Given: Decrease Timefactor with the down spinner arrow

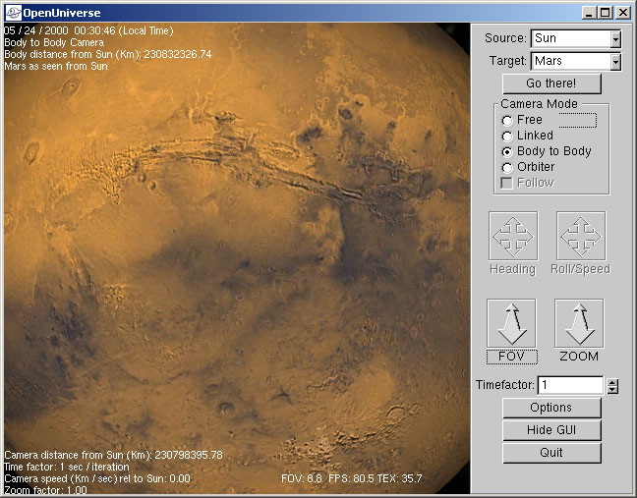Looking at the screenshot, I should pyautogui.click(x=612, y=390).
